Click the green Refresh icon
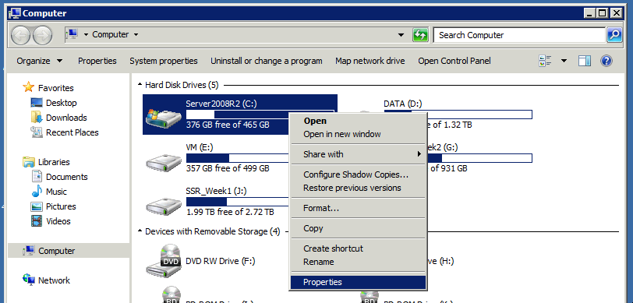This screenshot has height=303, width=633. [x=420, y=35]
